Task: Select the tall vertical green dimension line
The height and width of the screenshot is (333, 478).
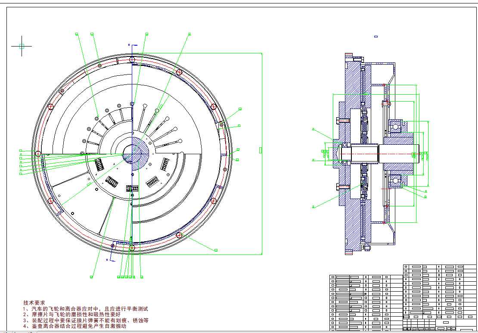Action: coord(262,151)
